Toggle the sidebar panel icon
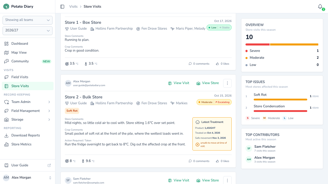The image size is (328, 184). tap(62, 7)
